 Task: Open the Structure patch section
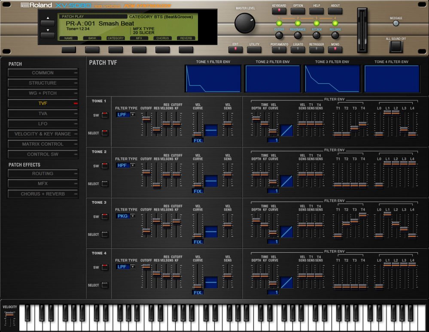[43, 83]
